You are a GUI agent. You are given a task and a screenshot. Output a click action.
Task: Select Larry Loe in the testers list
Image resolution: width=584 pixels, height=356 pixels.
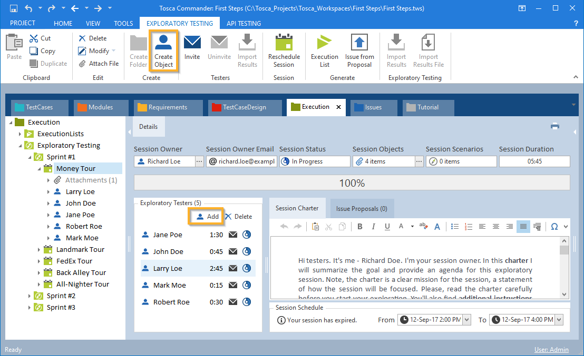pyautogui.click(x=168, y=269)
